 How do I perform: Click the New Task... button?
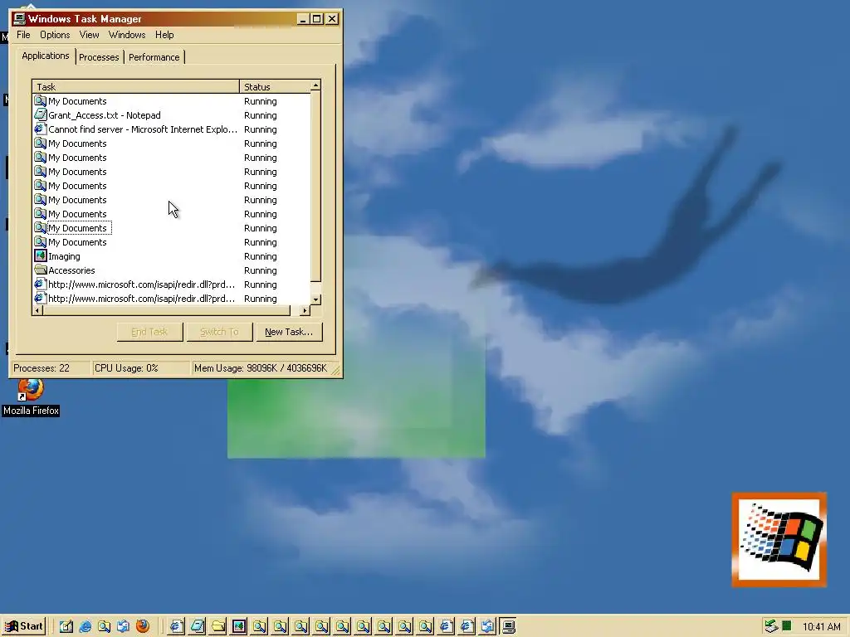(x=288, y=332)
